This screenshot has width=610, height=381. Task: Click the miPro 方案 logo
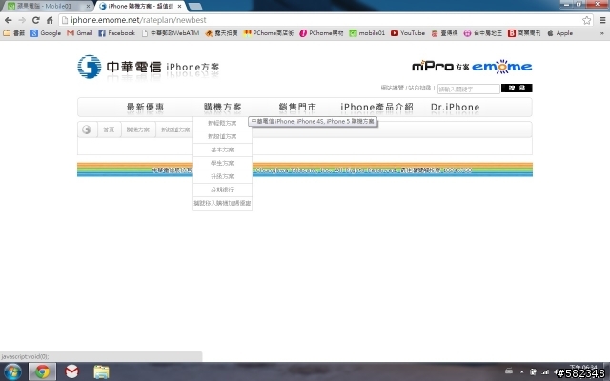coord(440,67)
